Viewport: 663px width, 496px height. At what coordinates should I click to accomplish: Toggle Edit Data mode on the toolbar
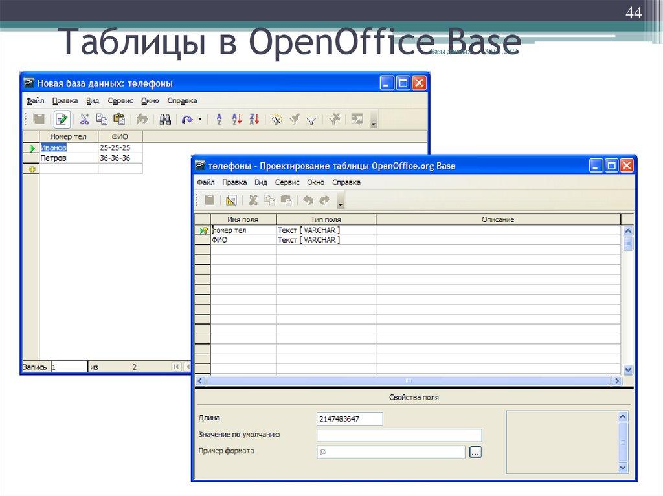(x=62, y=120)
